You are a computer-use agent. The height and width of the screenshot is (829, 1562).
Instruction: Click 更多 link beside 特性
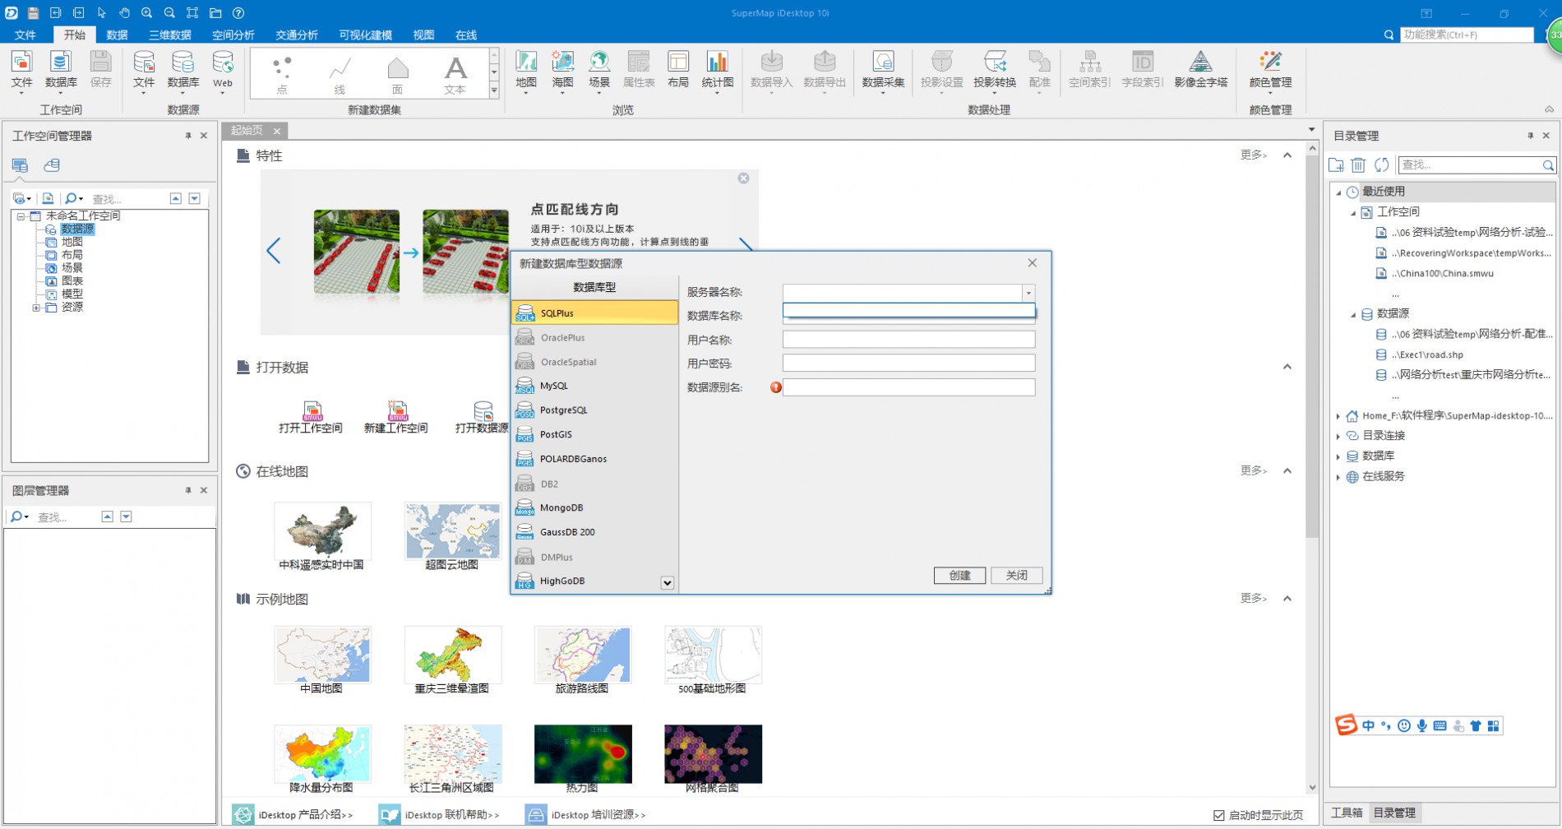coord(1254,155)
